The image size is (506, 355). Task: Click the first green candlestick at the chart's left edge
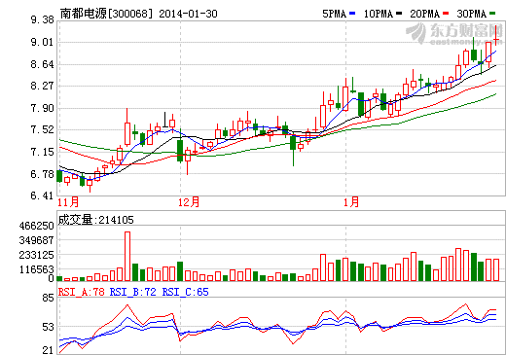(59, 176)
